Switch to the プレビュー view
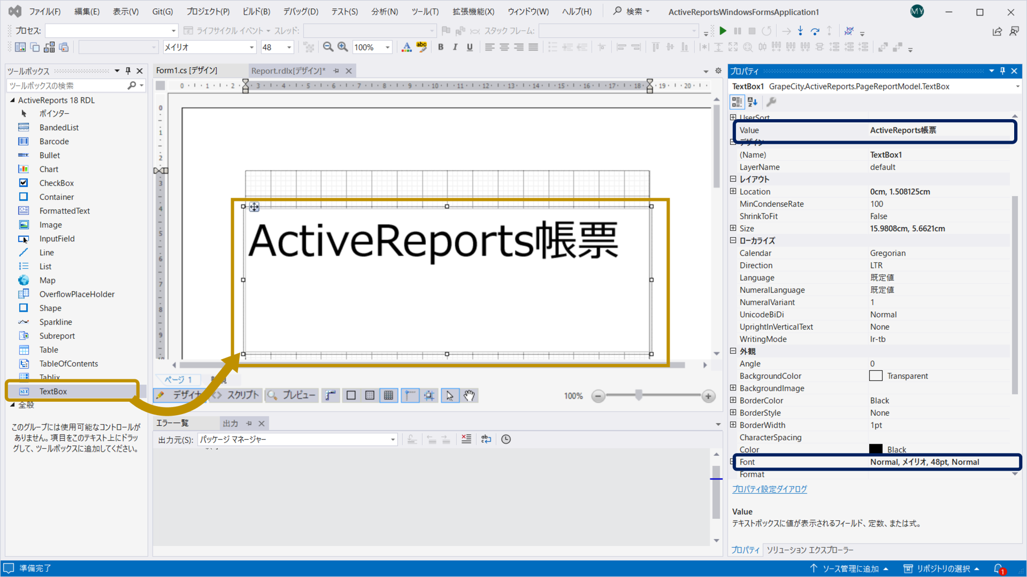This screenshot has width=1027, height=577. [x=292, y=395]
